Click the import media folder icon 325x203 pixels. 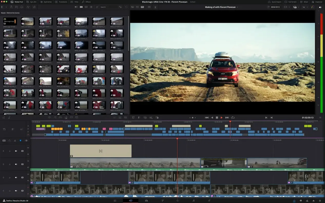click(x=16, y=7)
